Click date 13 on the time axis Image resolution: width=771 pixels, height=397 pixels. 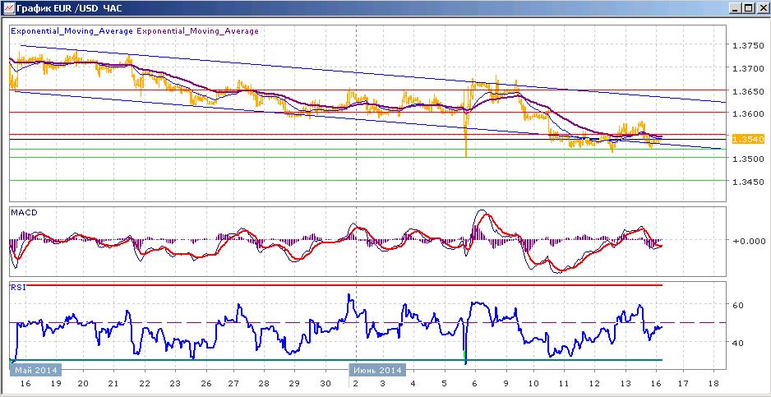625,384
